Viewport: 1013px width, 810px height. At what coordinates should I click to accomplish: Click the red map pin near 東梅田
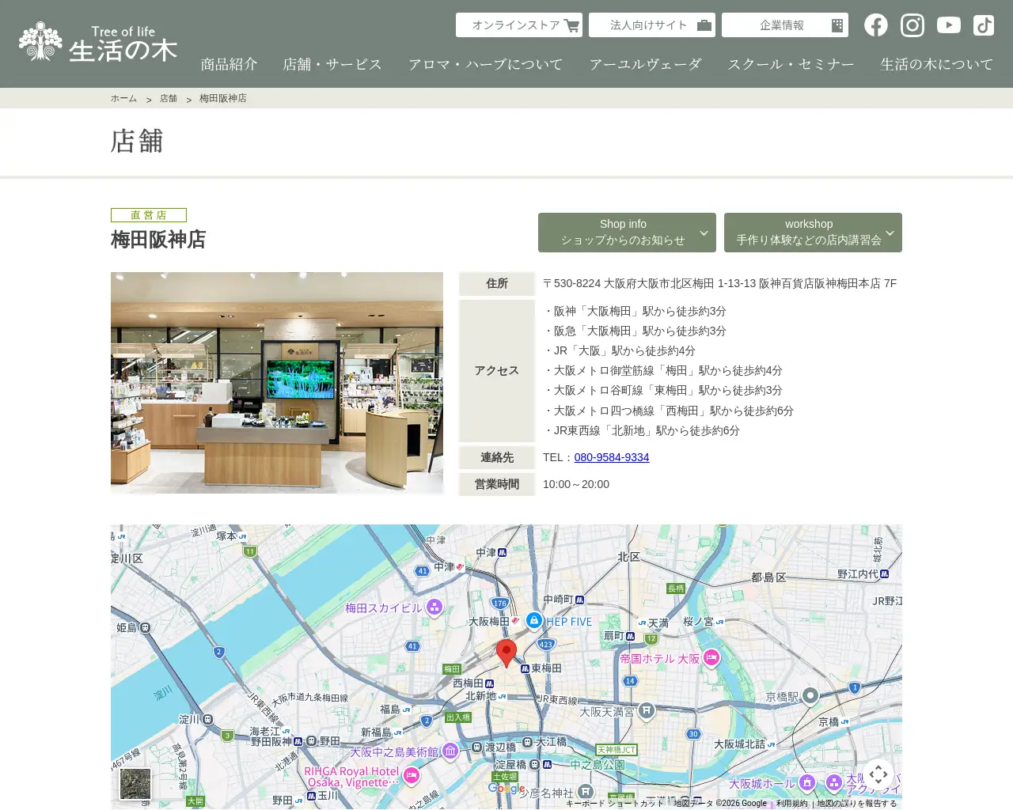(x=506, y=653)
